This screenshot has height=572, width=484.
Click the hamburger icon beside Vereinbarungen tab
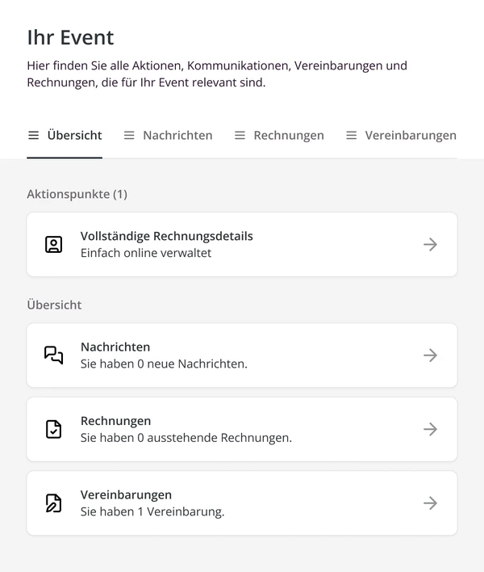[352, 136]
